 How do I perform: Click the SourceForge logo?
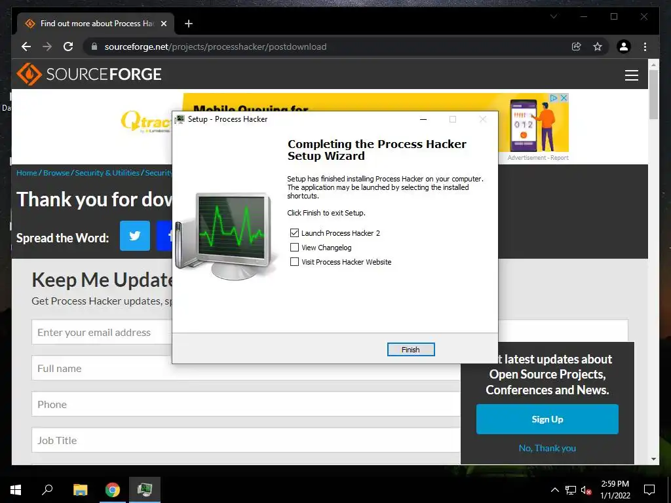click(x=89, y=74)
